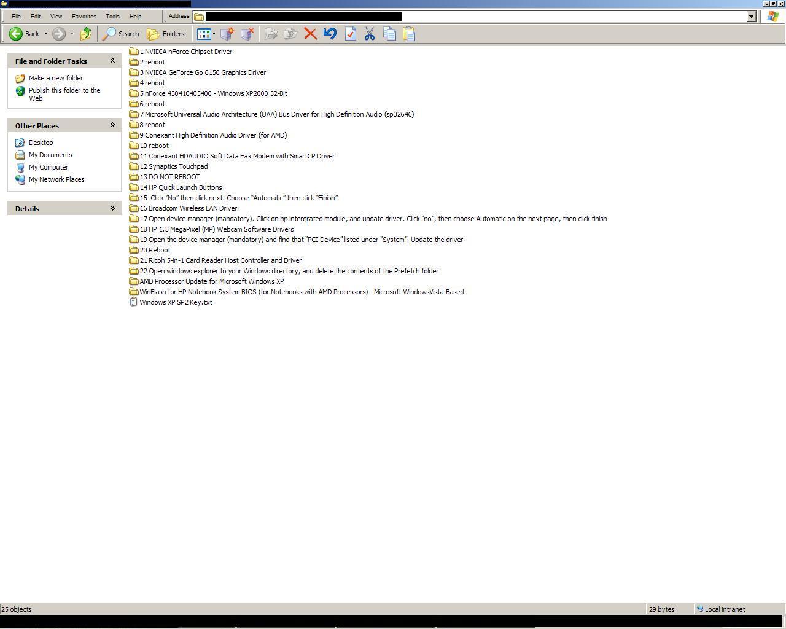Select '11 Conexant HDAUDIO Soft Data Fax Modem'
This screenshot has height=629, width=786.
(232, 156)
